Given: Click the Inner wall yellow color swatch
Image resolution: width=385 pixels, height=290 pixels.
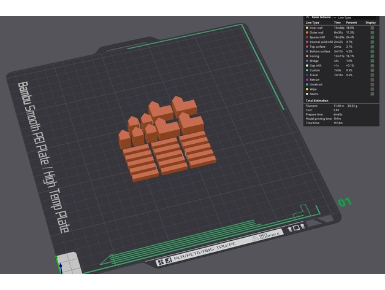Looking at the screenshot, I should pos(307,28).
